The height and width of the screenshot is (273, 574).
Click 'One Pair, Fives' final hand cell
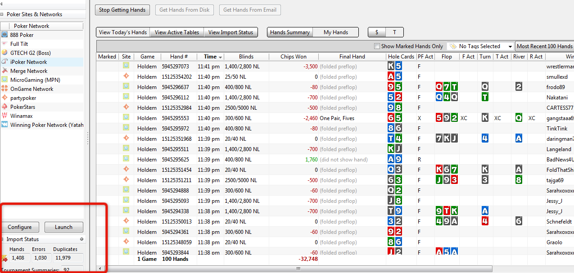pyautogui.click(x=338, y=118)
